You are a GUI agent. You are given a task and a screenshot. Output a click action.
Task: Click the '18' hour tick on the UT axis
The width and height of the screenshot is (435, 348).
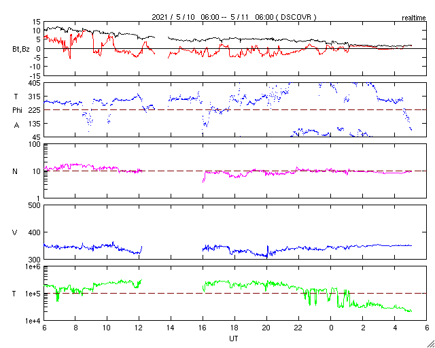click(234, 328)
